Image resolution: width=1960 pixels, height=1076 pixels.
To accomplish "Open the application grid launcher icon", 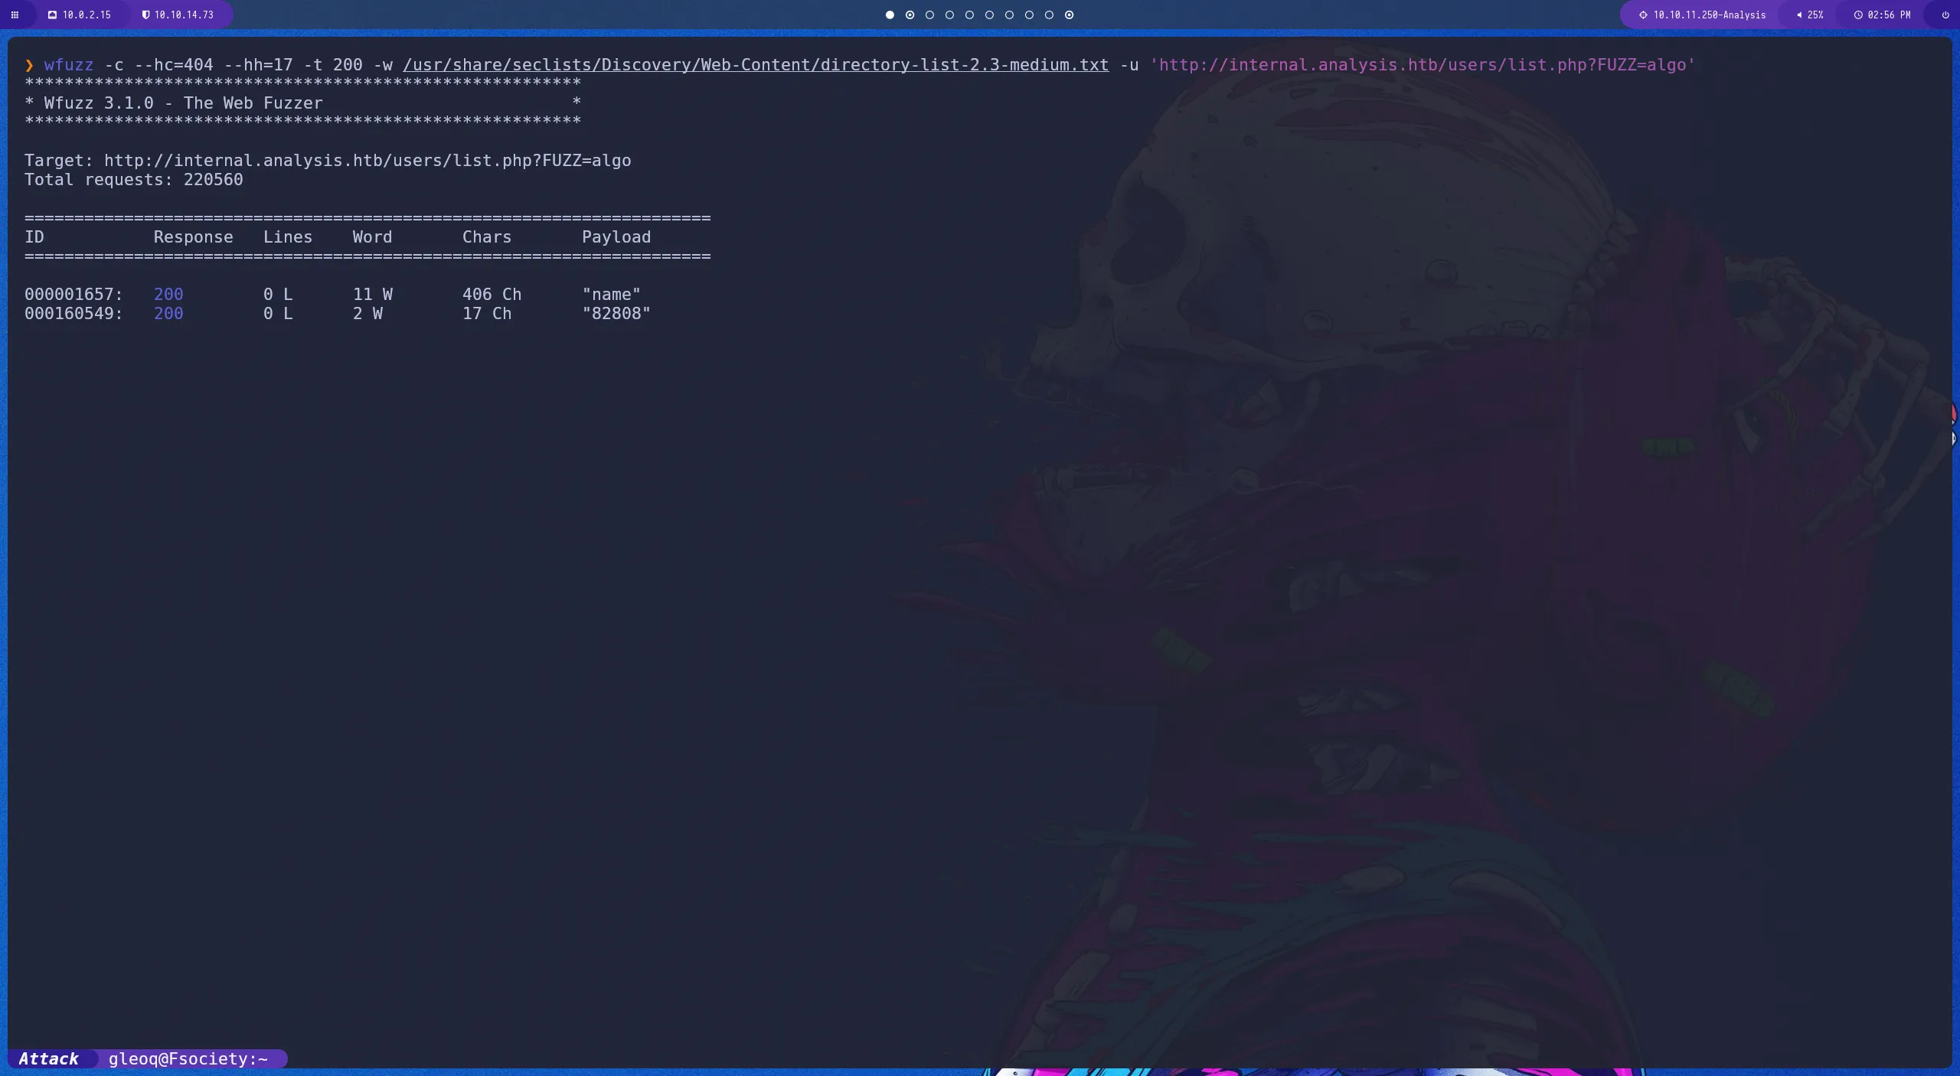I will (15, 15).
